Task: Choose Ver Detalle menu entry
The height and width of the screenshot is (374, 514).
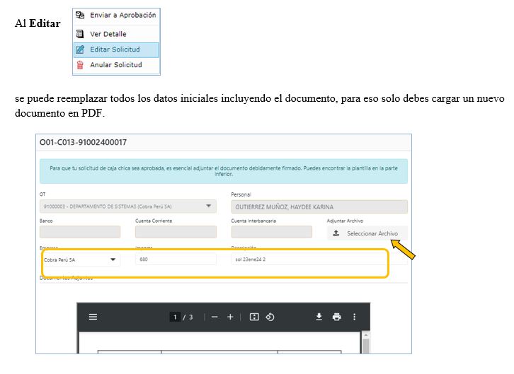Action: click(x=116, y=34)
